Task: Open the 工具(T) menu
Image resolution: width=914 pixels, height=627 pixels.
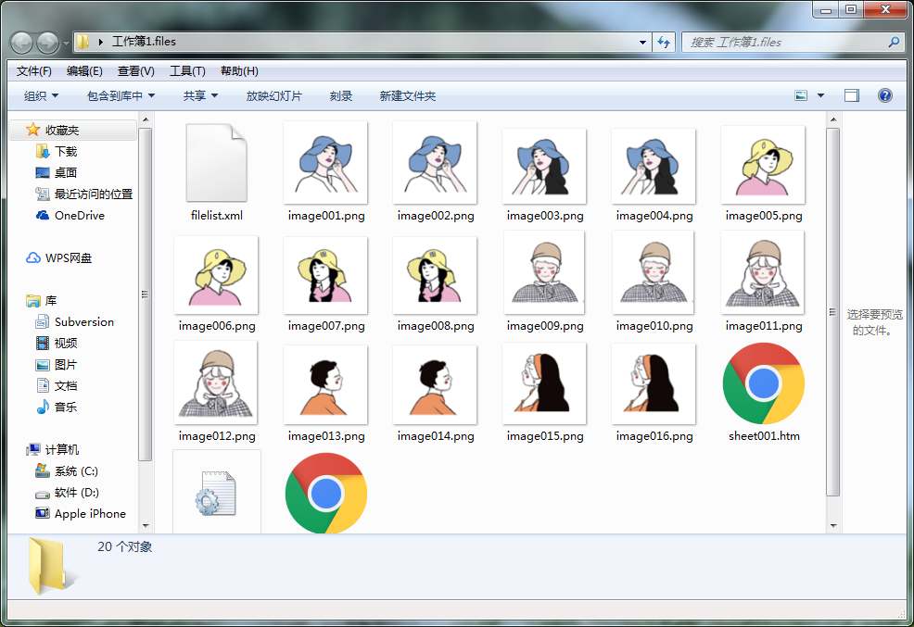Action: [x=187, y=71]
